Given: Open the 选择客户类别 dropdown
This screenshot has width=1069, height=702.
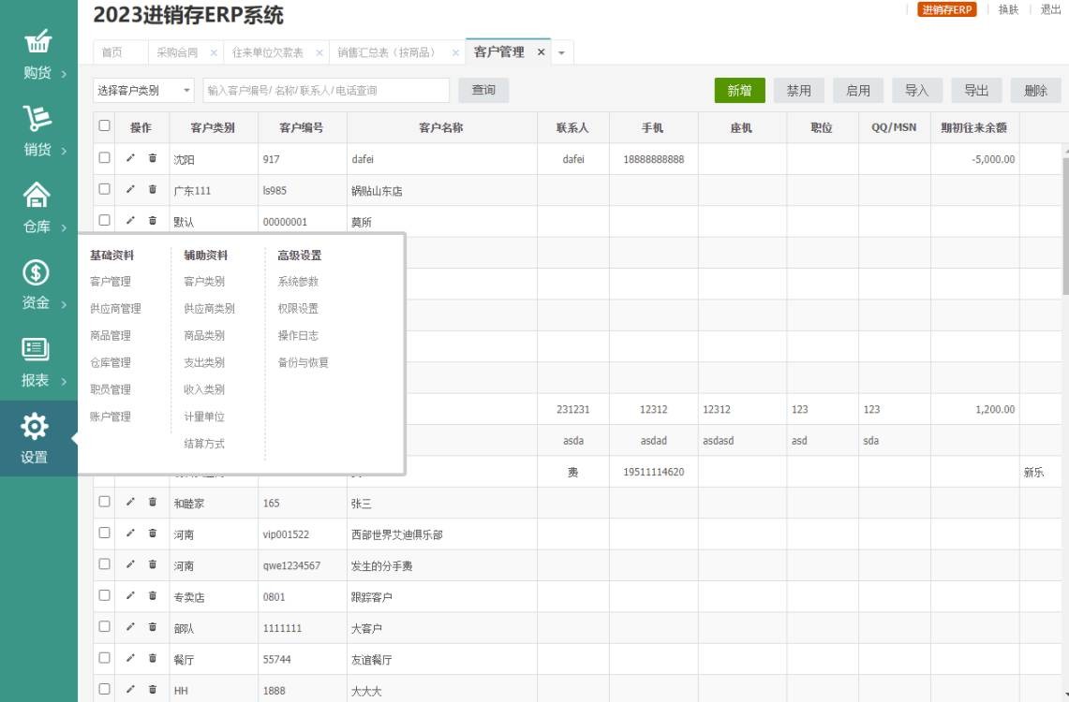Looking at the screenshot, I should click(x=143, y=91).
